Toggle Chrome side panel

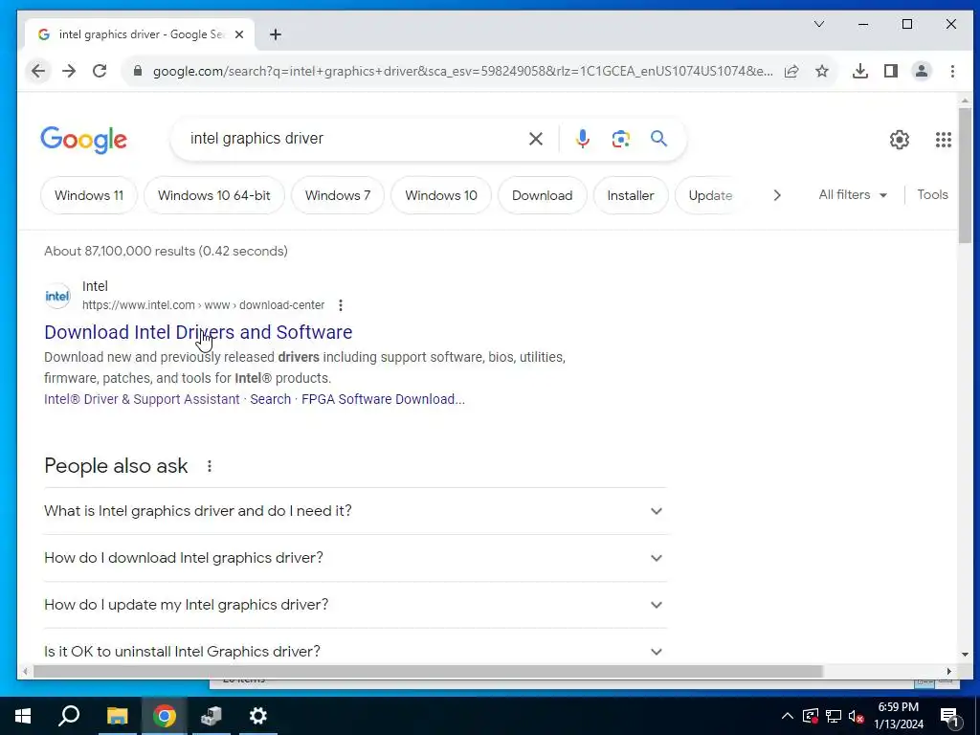pos(891,71)
